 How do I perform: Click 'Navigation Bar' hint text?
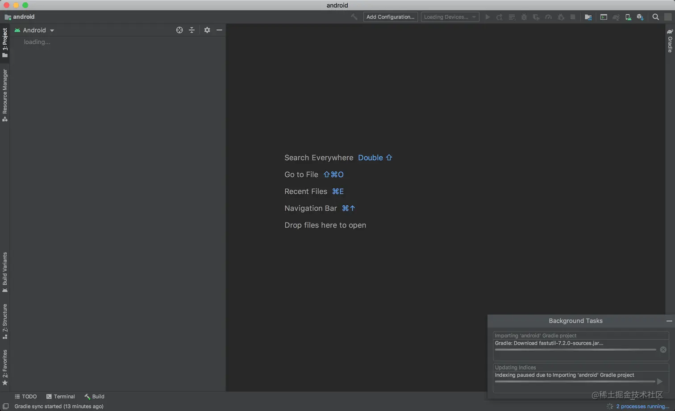(311, 208)
